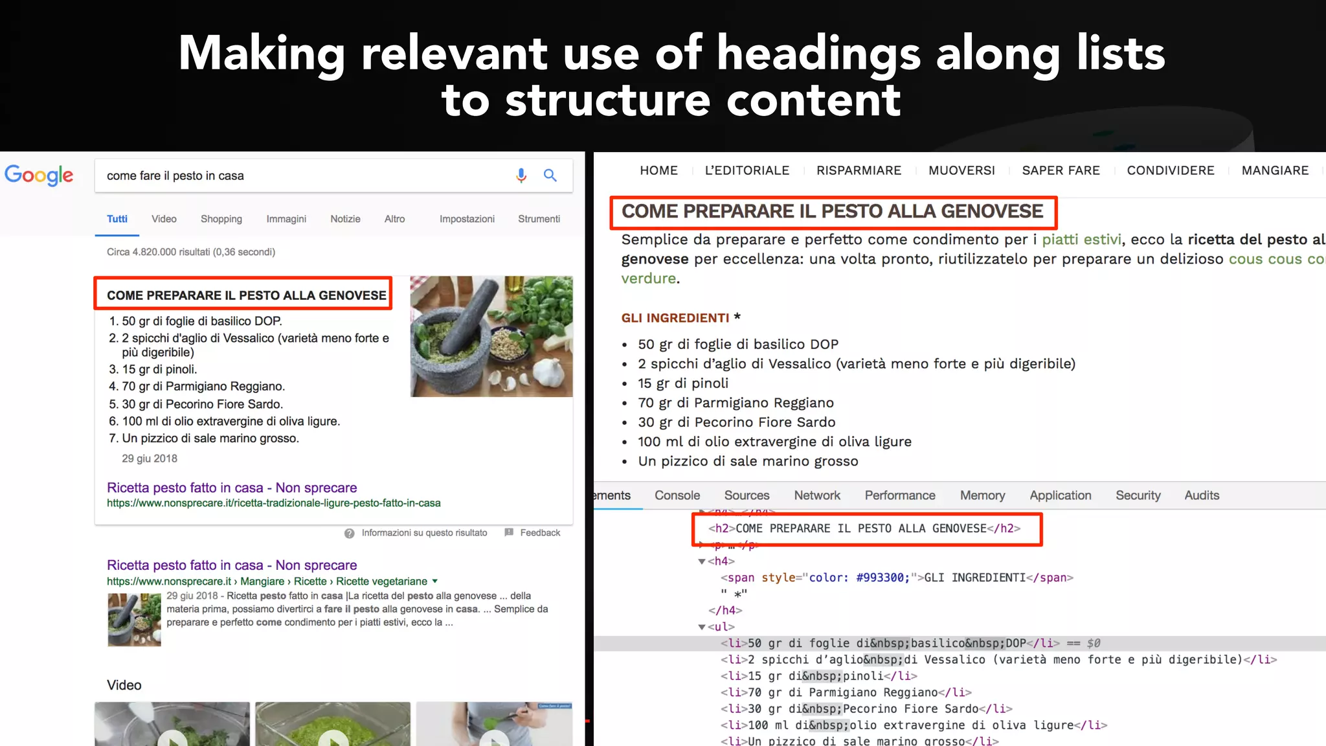Image resolution: width=1326 pixels, height=746 pixels.
Task: Switch to the DevTools Security tab
Action: (x=1138, y=495)
